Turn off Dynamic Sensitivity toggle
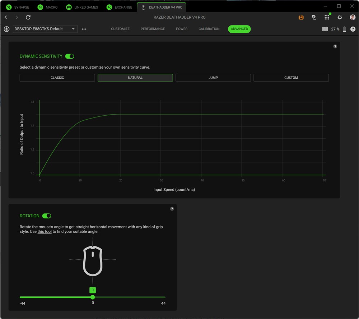359x319 pixels. tap(70, 56)
